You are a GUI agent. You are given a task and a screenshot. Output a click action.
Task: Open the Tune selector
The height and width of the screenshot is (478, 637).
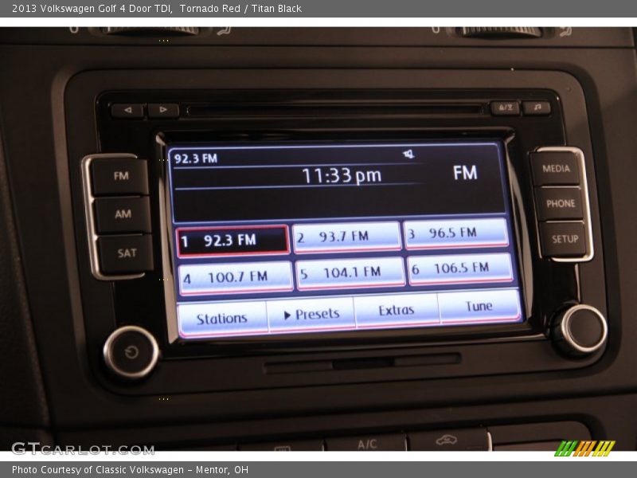click(478, 306)
